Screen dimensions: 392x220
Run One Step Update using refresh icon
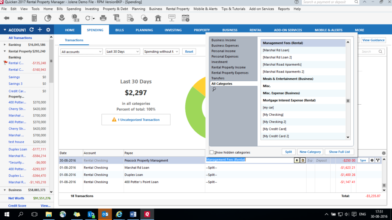pos(88,18)
